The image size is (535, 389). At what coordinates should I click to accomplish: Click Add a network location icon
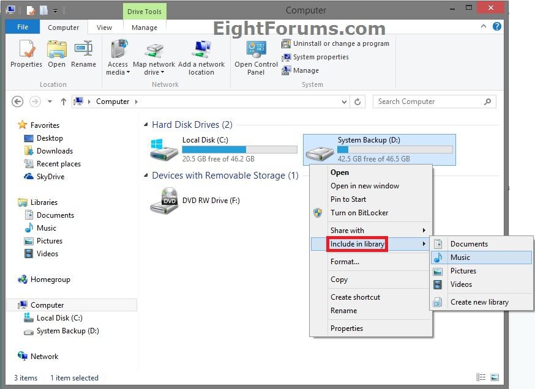click(x=201, y=57)
